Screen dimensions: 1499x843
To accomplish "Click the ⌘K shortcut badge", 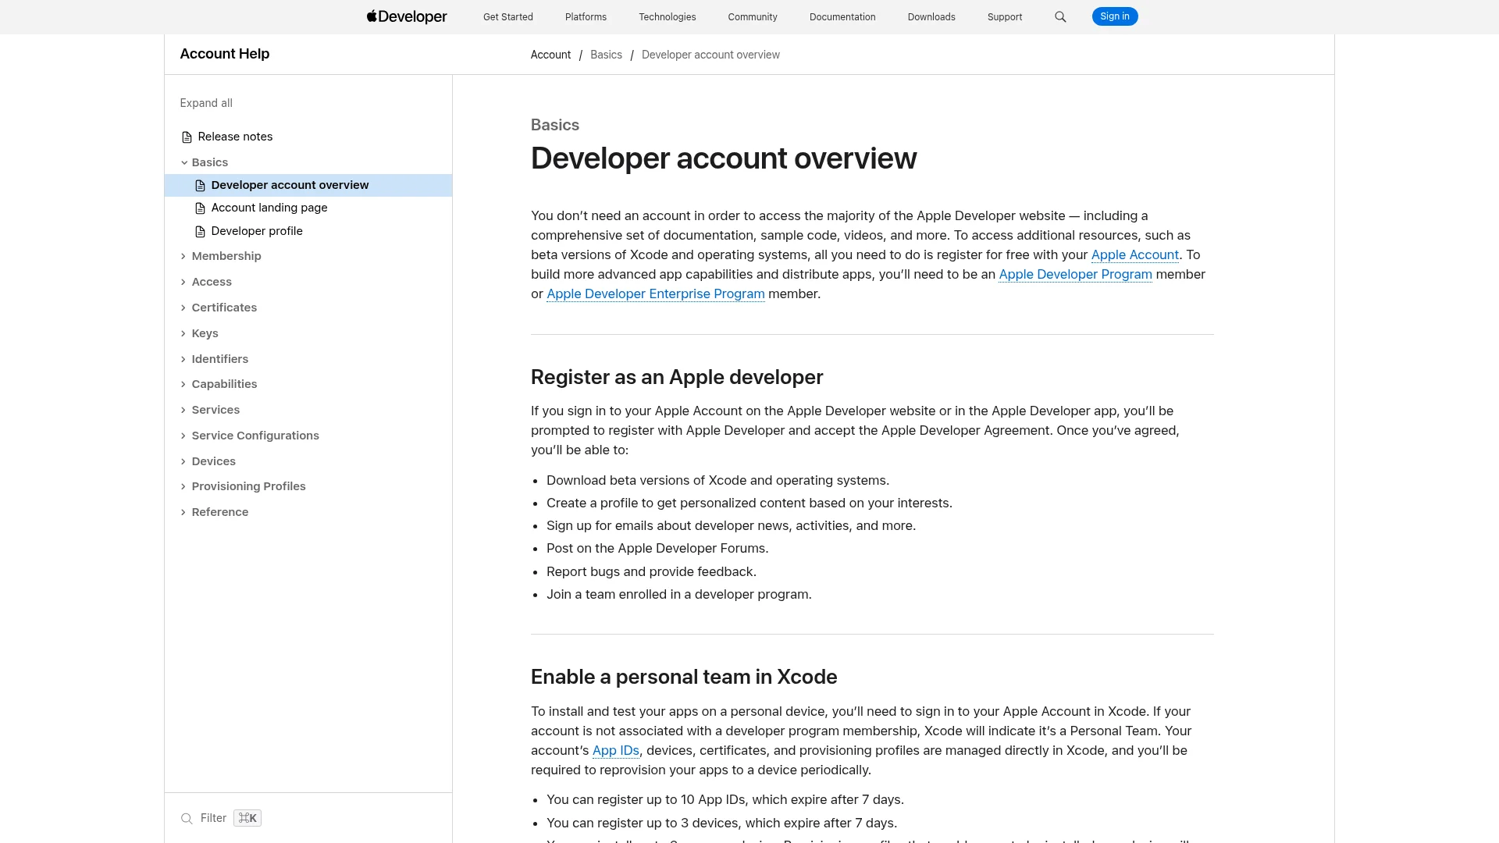I will 247,818.
